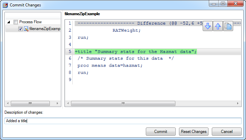Cancel the commit dialog
The image size is (246, 140).
click(x=226, y=132)
